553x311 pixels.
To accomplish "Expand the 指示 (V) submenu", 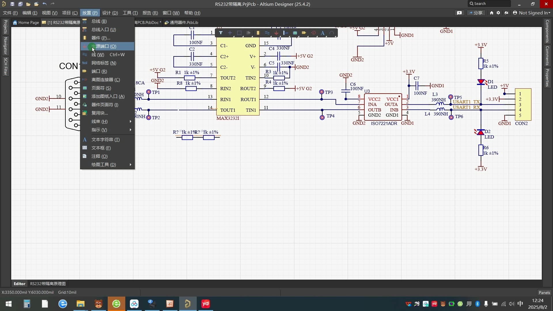I will (x=107, y=130).
